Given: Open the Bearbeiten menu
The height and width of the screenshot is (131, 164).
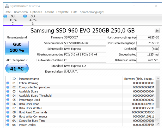Looking at the screenshot, I should point(21,12).
